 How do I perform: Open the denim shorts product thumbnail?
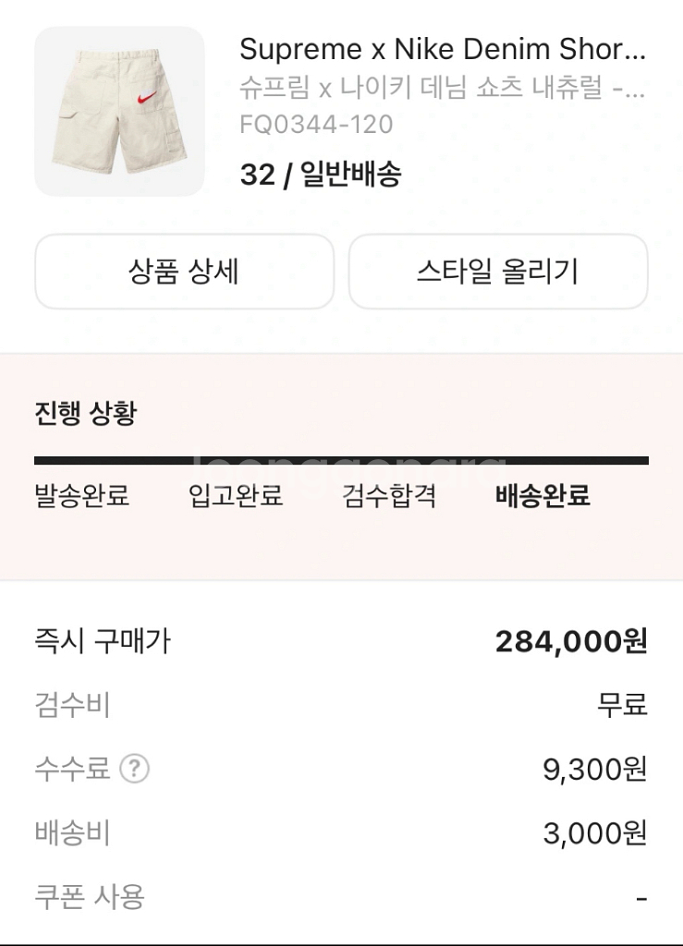[119, 111]
